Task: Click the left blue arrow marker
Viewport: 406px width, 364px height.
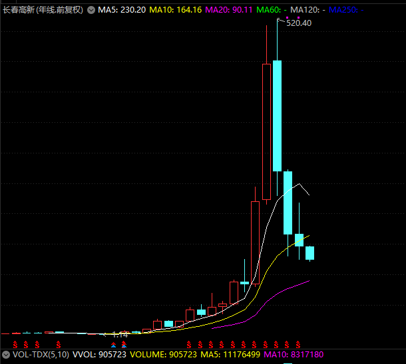Action: coord(113,345)
